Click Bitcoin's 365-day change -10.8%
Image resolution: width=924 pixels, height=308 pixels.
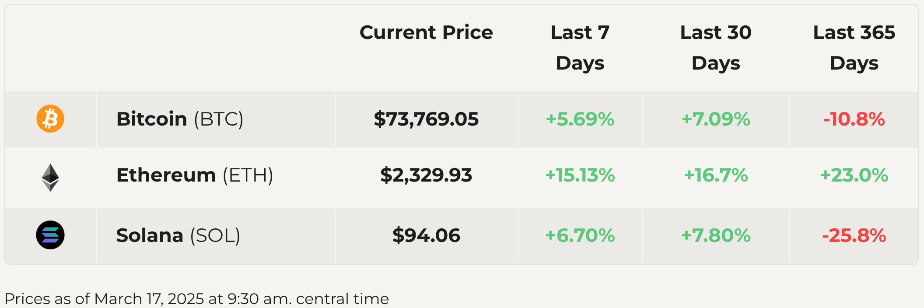click(x=854, y=119)
